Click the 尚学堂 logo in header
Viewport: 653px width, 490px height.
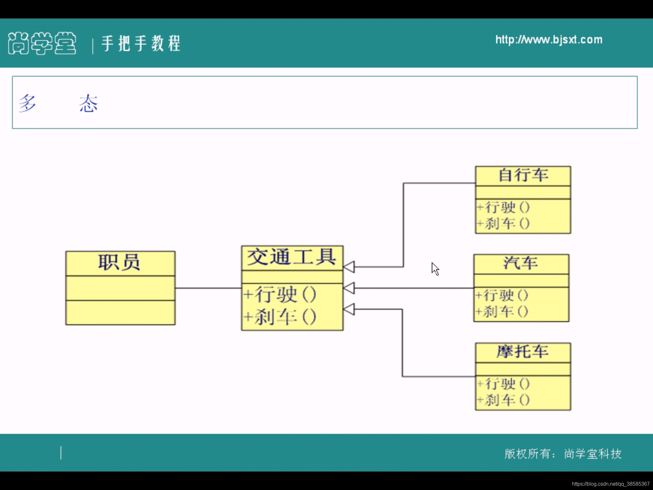point(42,43)
